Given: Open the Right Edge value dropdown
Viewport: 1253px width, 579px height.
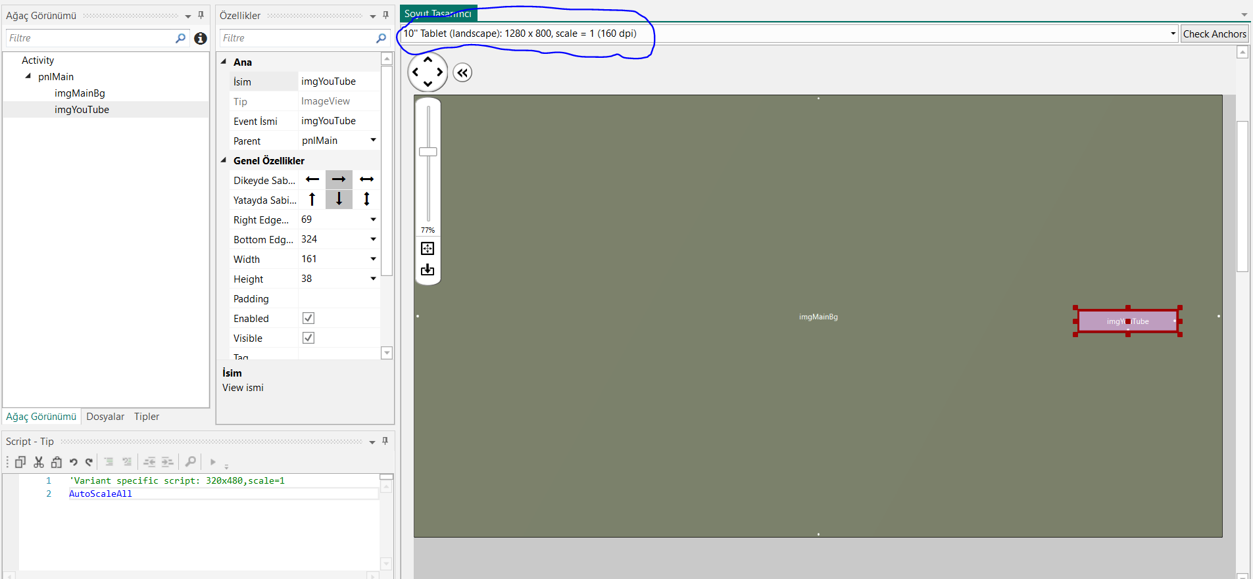Looking at the screenshot, I should [x=373, y=220].
